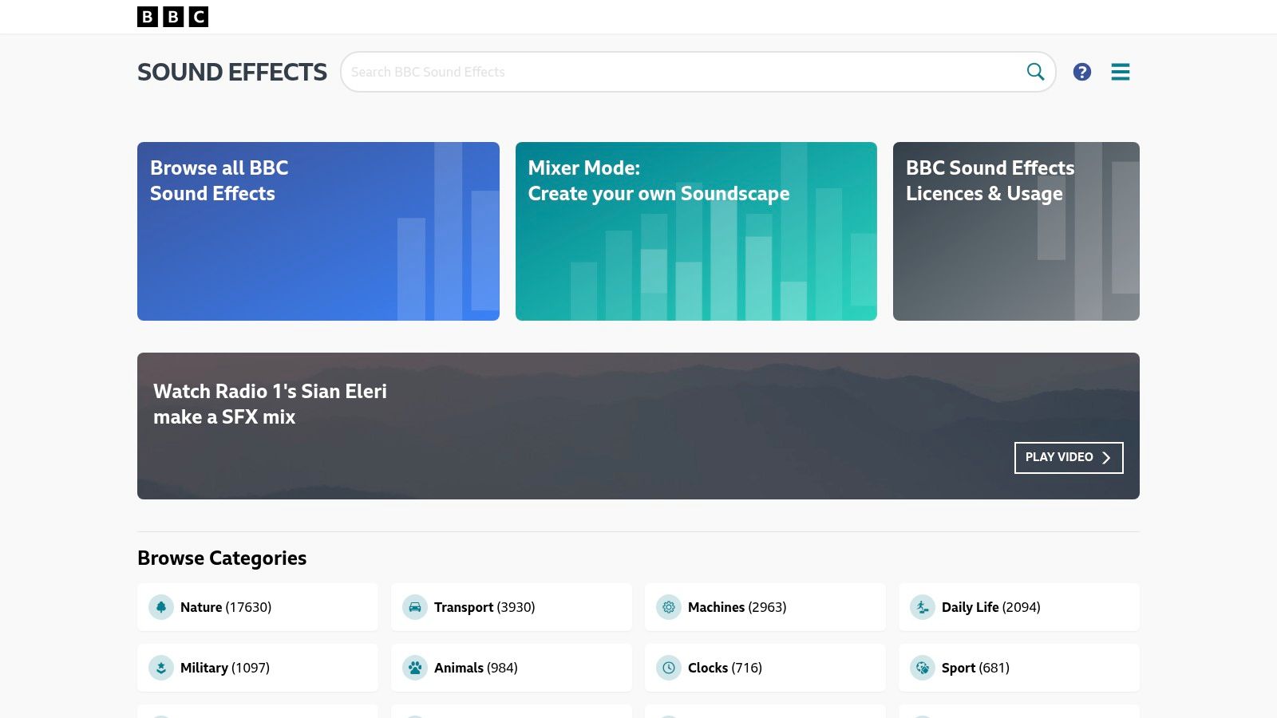Open the hamburger menu
The image size is (1277, 718).
1120,72
